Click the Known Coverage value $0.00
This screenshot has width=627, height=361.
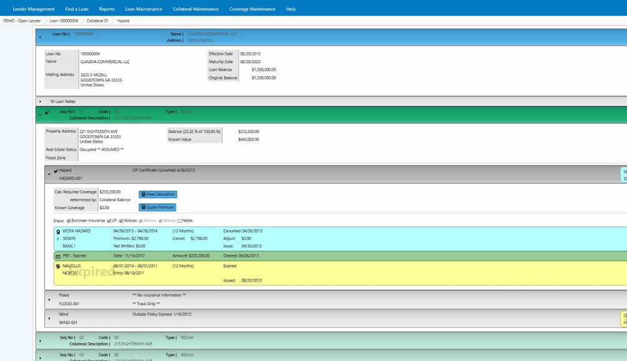(104, 208)
